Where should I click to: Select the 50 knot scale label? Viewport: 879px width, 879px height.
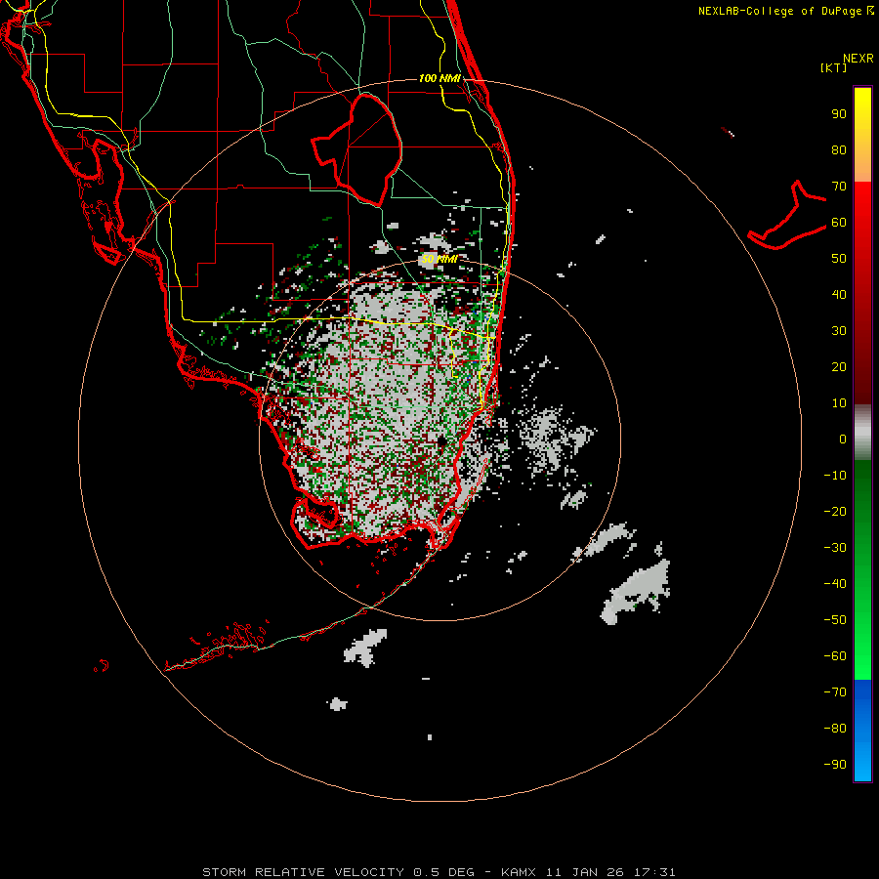pos(839,259)
